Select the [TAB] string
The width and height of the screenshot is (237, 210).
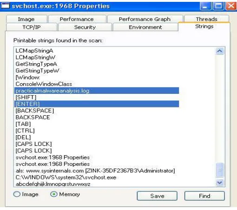[97, 124]
